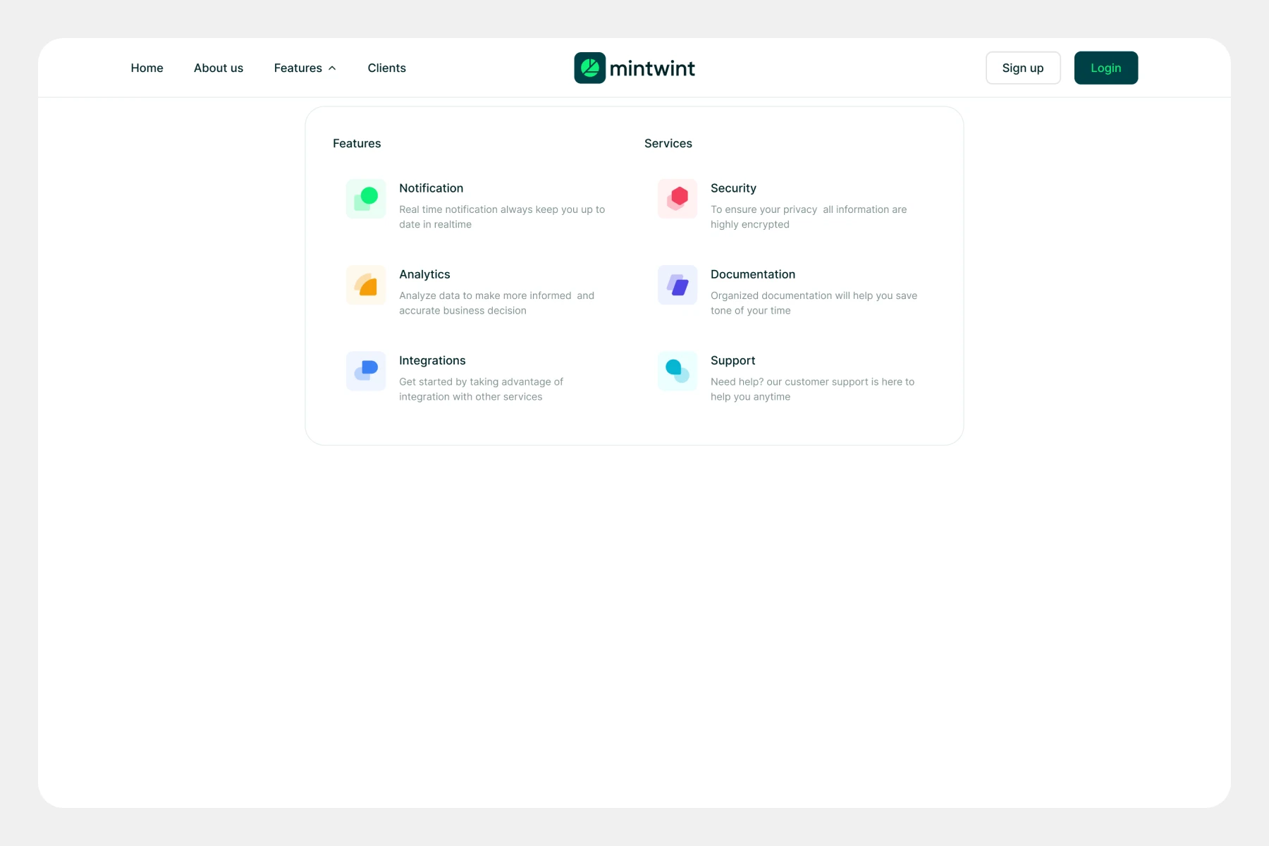Open the About us page
Image resolution: width=1269 pixels, height=846 pixels.
pyautogui.click(x=218, y=68)
